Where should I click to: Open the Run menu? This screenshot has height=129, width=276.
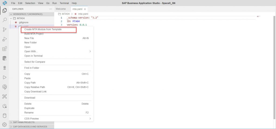pos(54,3)
